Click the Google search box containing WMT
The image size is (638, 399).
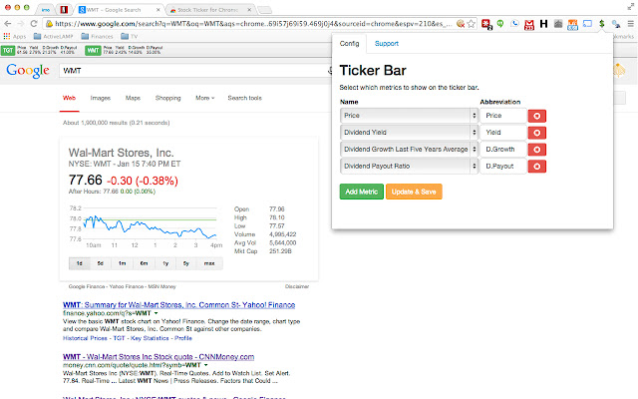click(195, 71)
